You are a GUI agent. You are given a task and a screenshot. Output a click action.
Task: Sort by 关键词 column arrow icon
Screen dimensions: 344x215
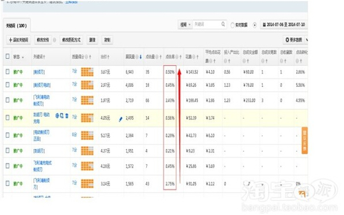[44, 57]
